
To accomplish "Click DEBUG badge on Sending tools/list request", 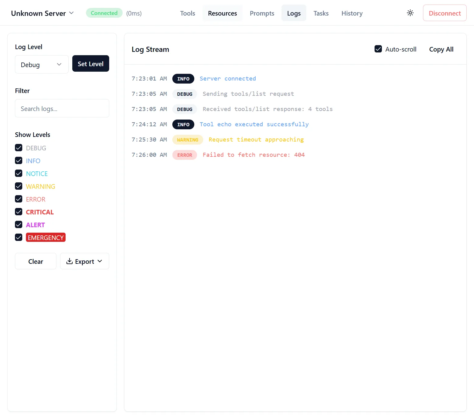I will (x=185, y=94).
